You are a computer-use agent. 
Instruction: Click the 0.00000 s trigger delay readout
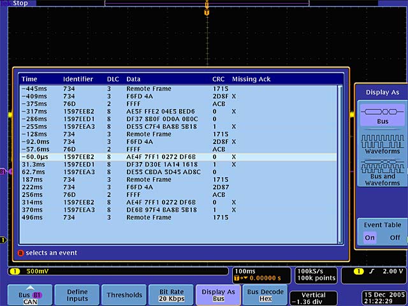(265, 278)
